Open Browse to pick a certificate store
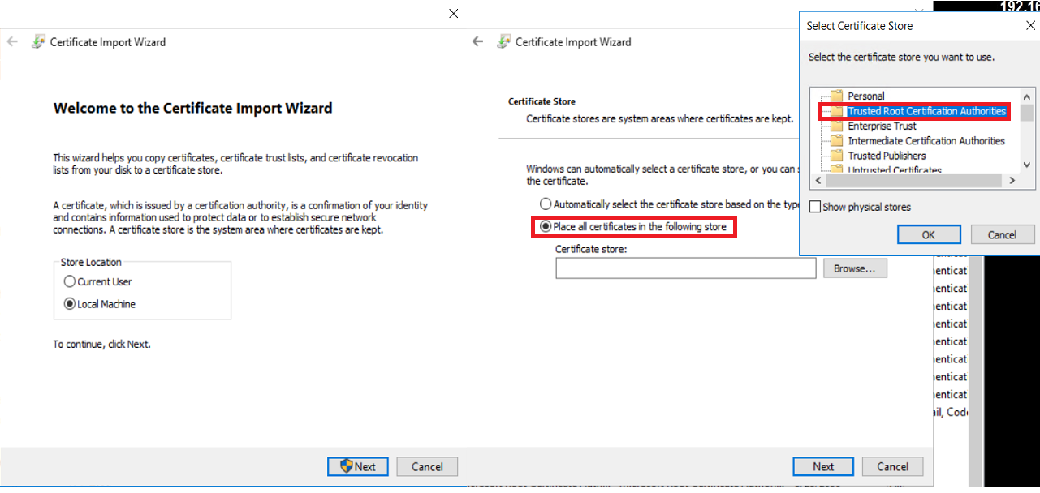 tap(854, 268)
